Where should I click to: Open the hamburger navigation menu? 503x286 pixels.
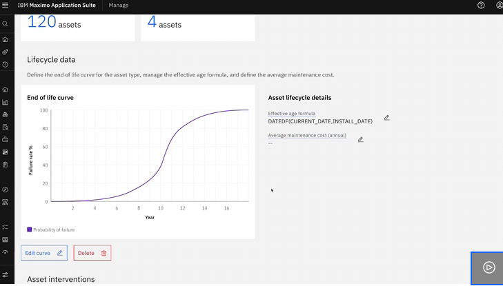[5, 5]
